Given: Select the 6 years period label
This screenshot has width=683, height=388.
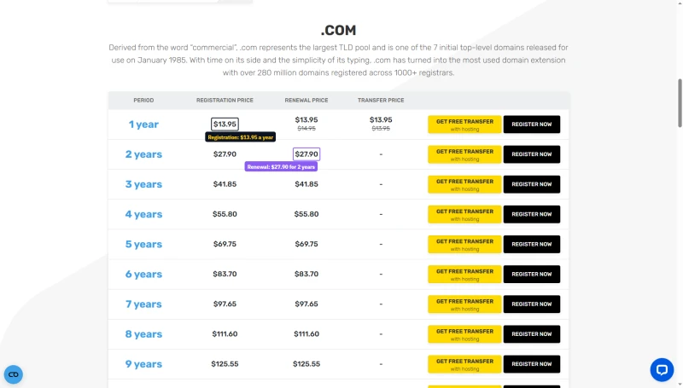Looking at the screenshot, I should pyautogui.click(x=143, y=275).
